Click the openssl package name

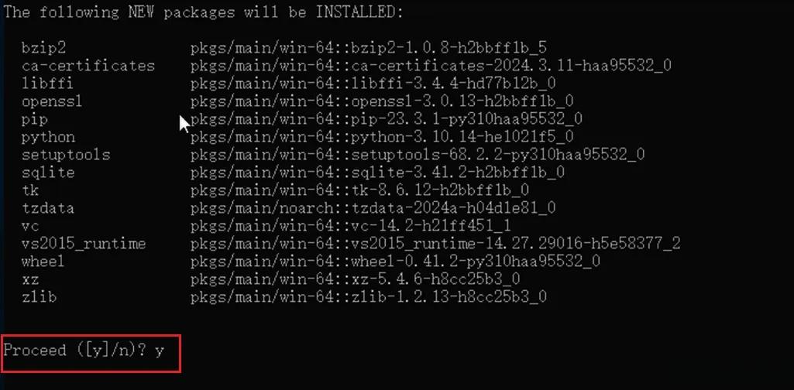52,101
